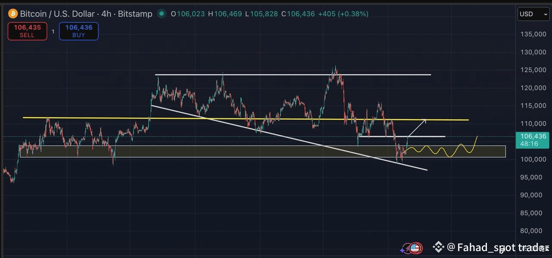Click the green market status dot

pyautogui.click(x=162, y=14)
